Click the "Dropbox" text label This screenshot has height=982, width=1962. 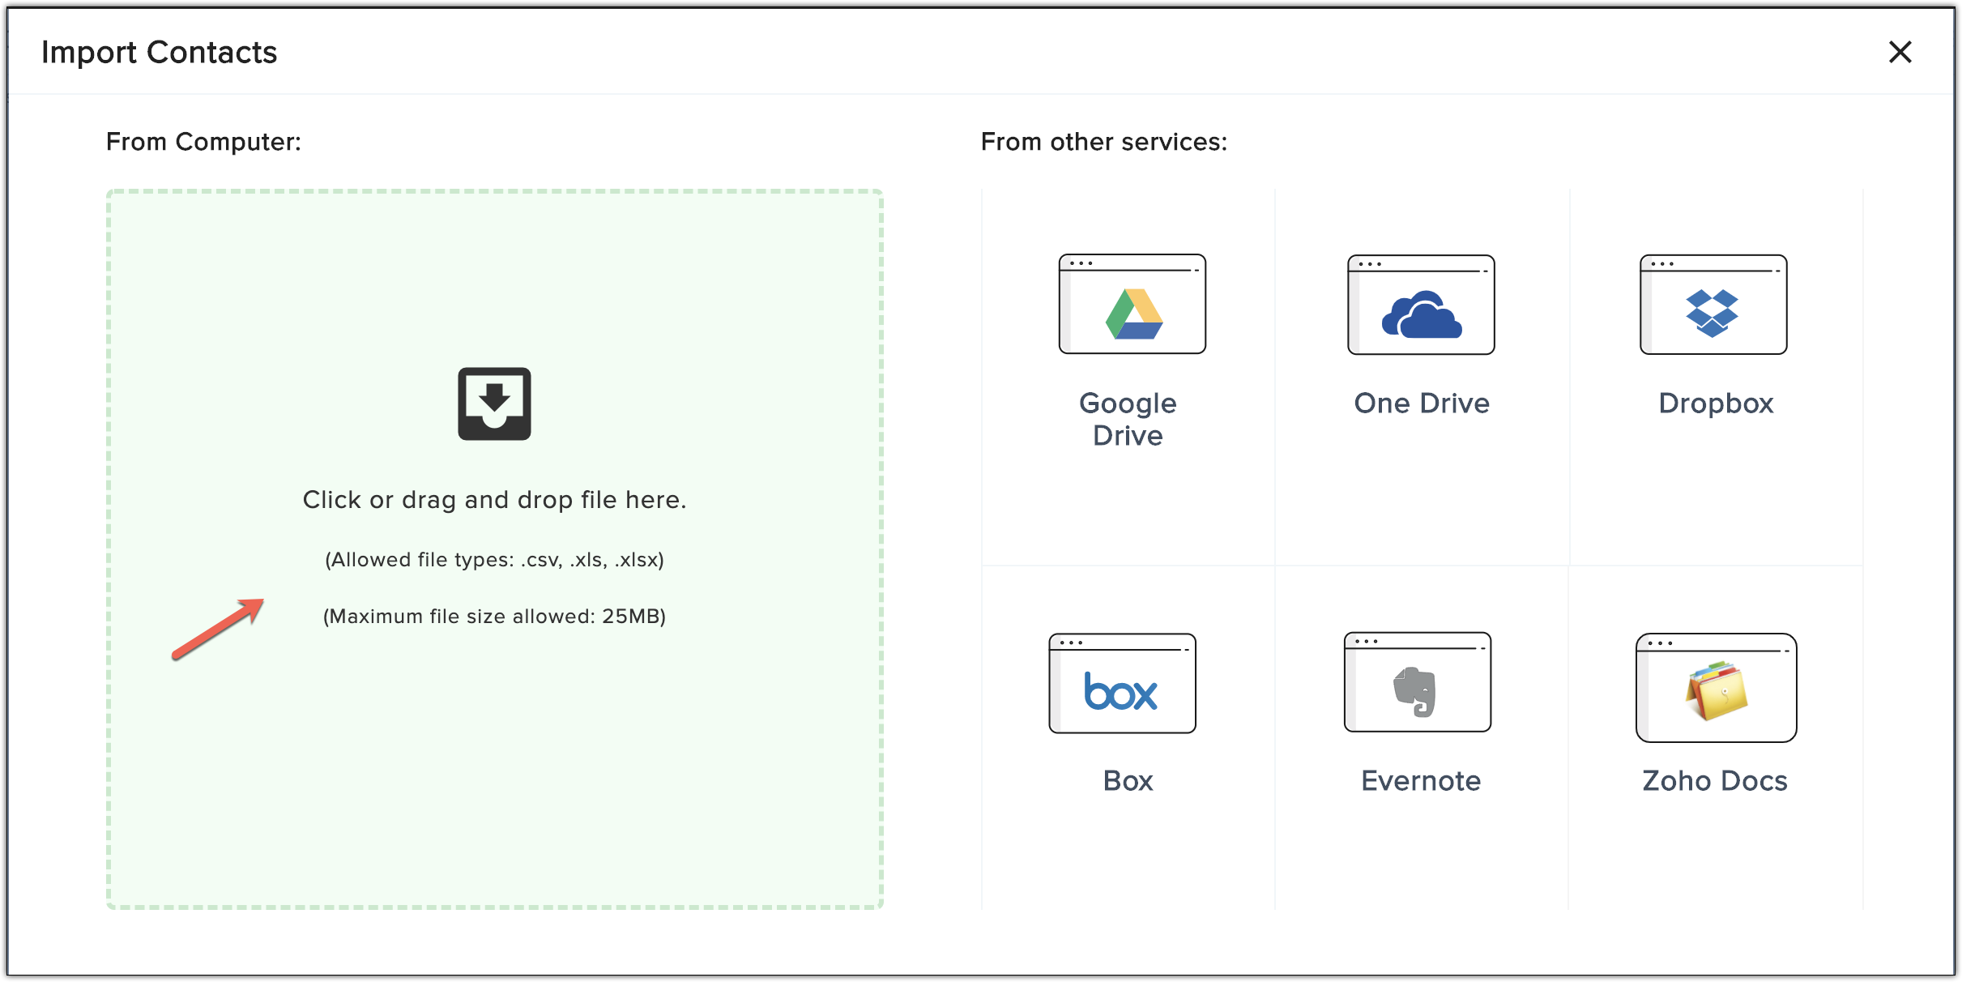(1716, 403)
